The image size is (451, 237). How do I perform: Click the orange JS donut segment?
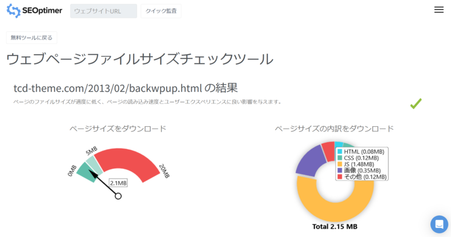click(335, 211)
